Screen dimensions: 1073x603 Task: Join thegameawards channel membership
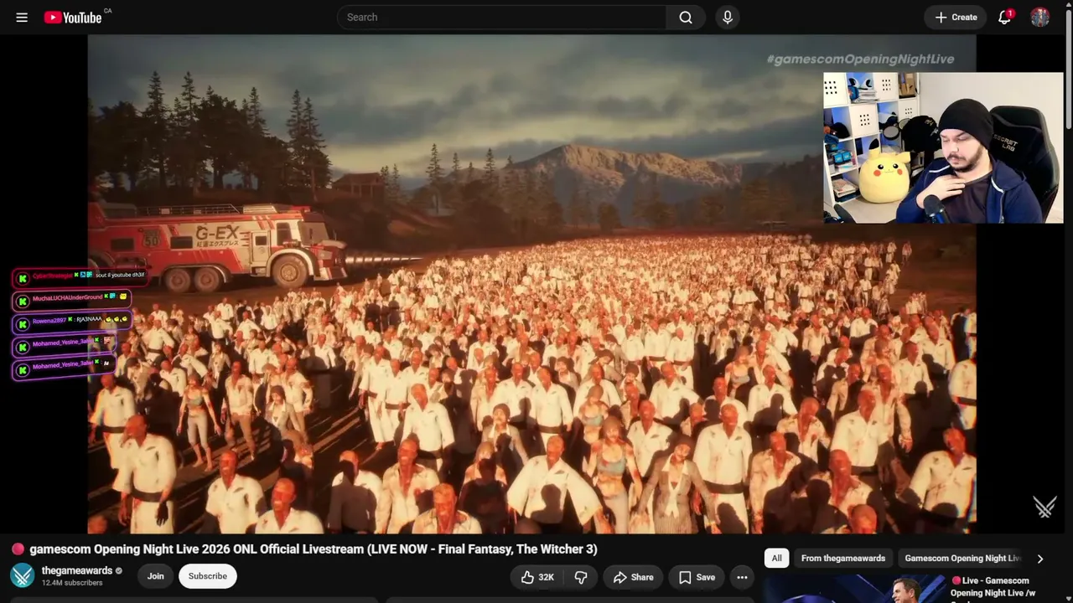[x=156, y=576]
